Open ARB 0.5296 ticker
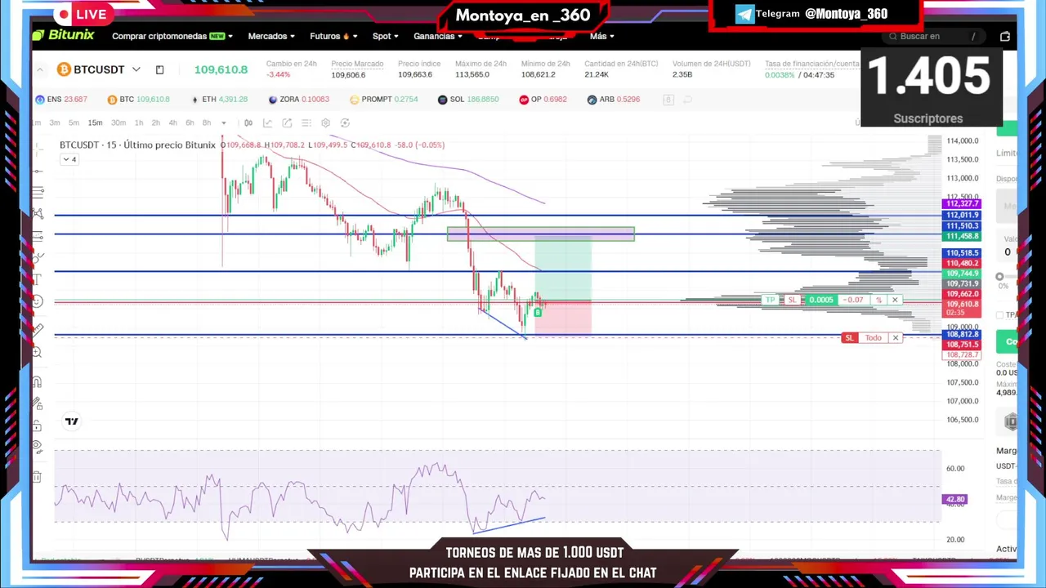This screenshot has width=1046, height=588. click(x=613, y=100)
